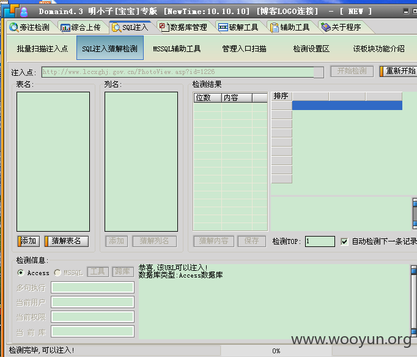Open 批量扫描注入点 sub-section
Image resolution: width=417 pixels, height=357 pixels.
(43, 49)
